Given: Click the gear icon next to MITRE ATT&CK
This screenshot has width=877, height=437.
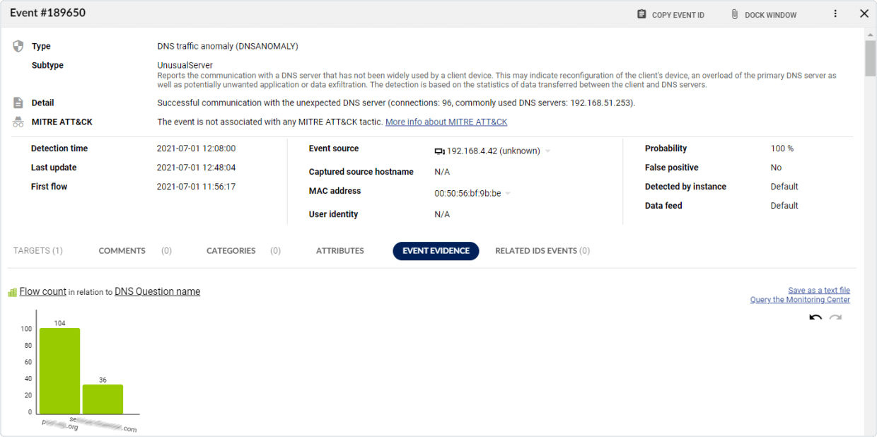Looking at the screenshot, I should (17, 120).
